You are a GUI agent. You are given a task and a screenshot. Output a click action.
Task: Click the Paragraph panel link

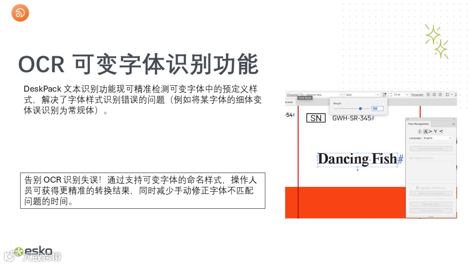click(x=417, y=95)
